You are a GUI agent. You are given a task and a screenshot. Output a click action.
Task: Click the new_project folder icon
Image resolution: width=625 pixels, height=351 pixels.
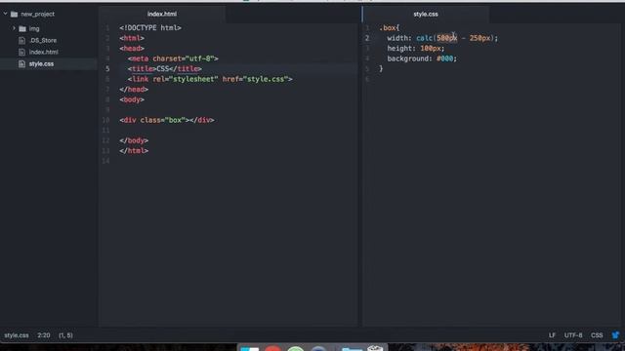[15, 15]
